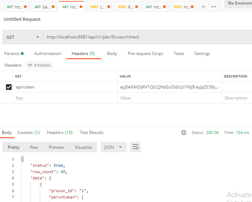Click the empty Key input cell
Screen dimensions: 252x202
[65, 98]
